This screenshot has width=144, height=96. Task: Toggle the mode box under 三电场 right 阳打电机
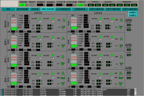tap(111, 40)
